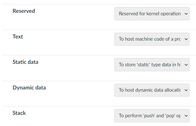This screenshot has width=196, height=126.
Task: Open the Static data answer dropdown
Action: (152, 65)
